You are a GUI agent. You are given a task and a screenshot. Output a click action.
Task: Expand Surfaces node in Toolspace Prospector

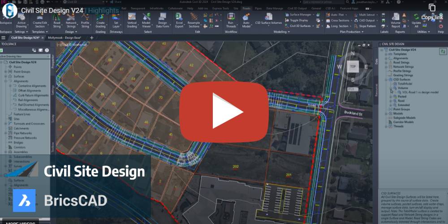click(x=5, y=76)
